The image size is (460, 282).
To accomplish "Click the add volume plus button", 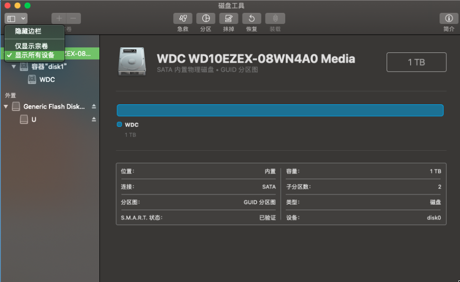I will [59, 18].
